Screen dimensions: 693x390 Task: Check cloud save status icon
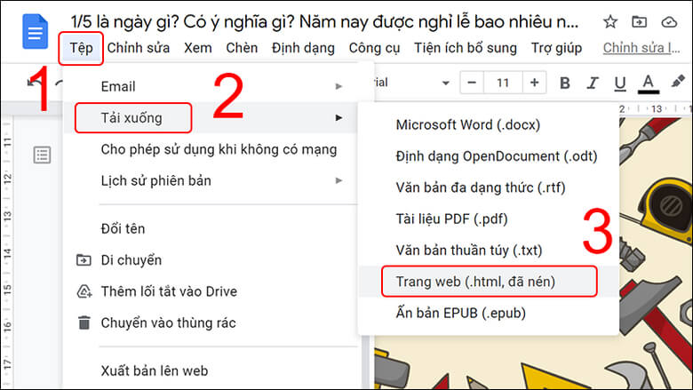[x=669, y=22]
